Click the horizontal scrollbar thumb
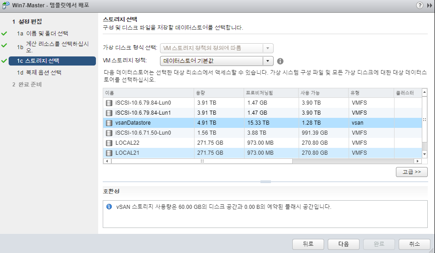 202,161
